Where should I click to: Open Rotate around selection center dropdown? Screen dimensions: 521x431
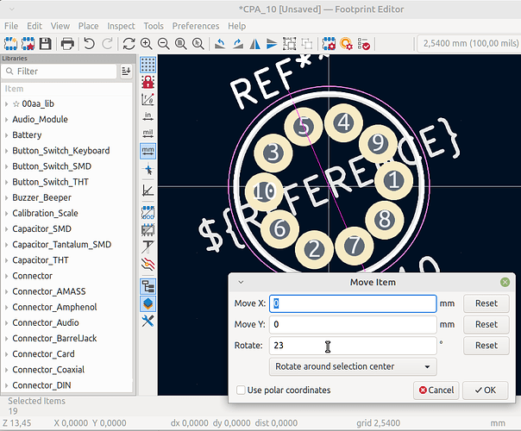click(x=353, y=366)
